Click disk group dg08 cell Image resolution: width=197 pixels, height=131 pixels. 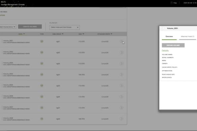(x=58, y=119)
